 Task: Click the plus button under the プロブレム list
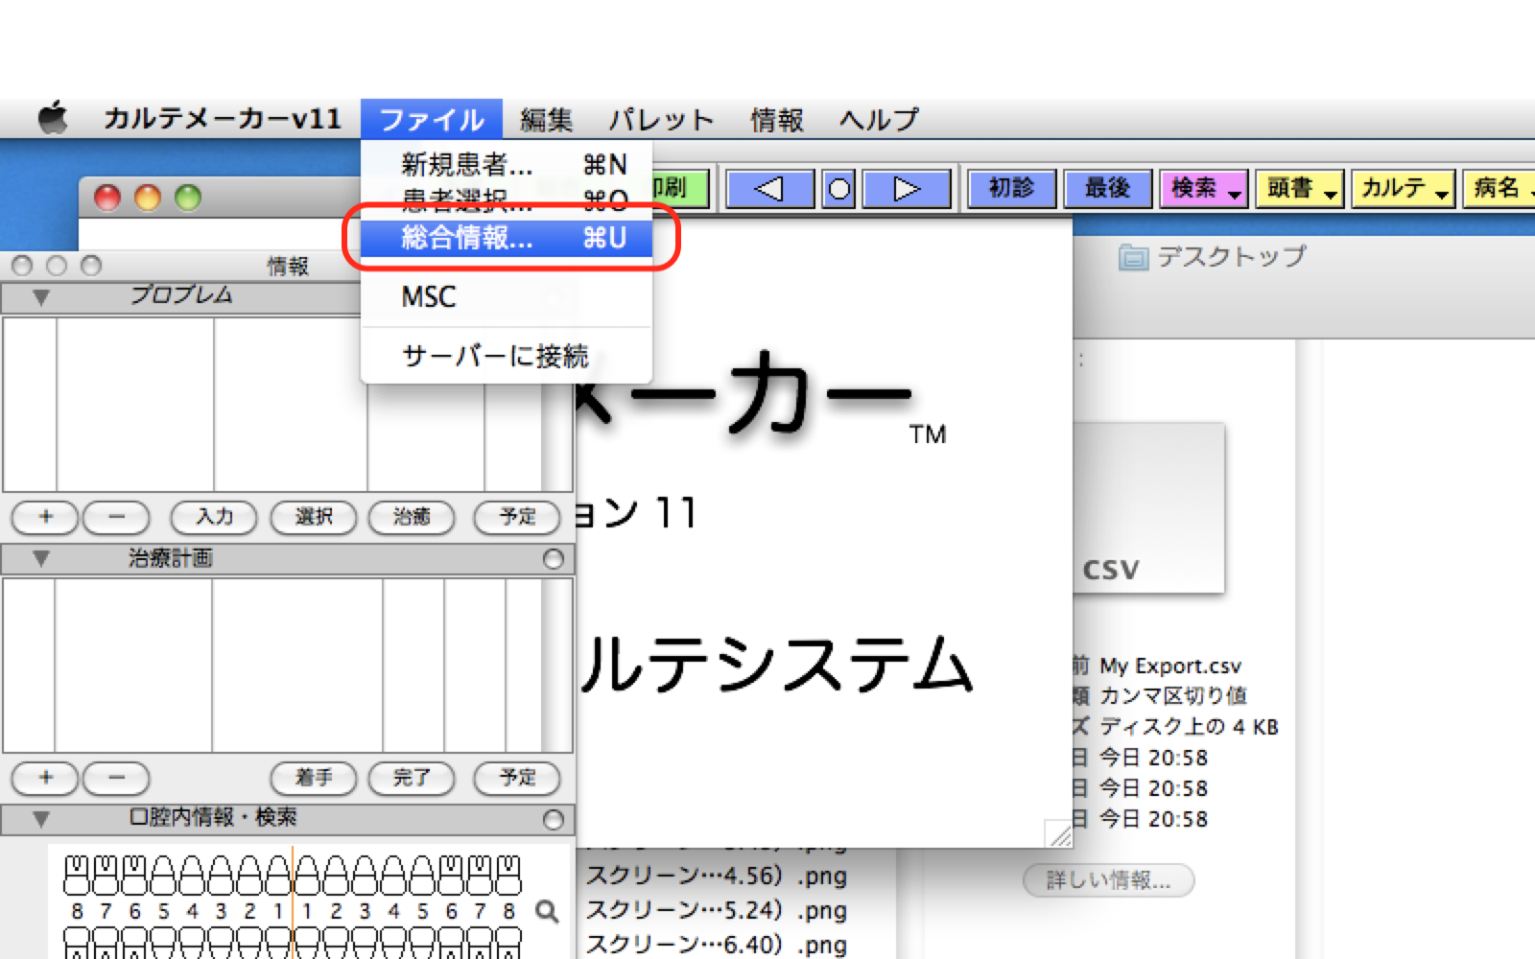click(45, 517)
